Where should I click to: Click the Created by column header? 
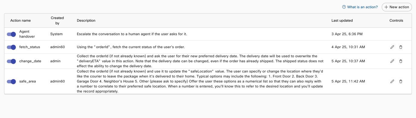click(x=57, y=21)
